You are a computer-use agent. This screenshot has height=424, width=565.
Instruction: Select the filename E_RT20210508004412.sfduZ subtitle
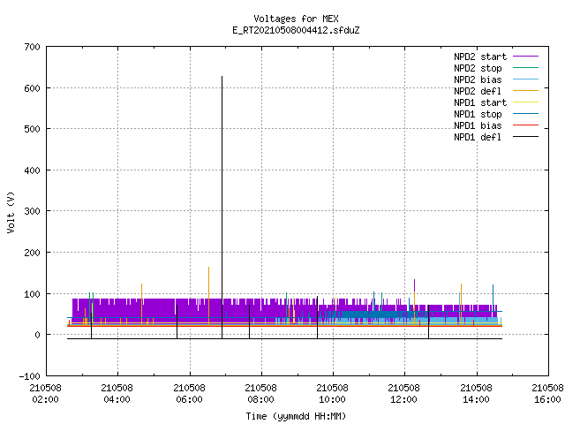tap(296, 30)
